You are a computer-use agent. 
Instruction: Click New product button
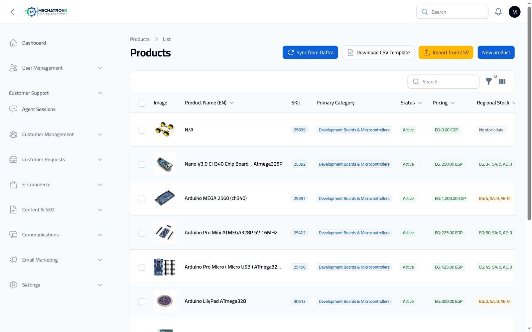pyautogui.click(x=496, y=52)
